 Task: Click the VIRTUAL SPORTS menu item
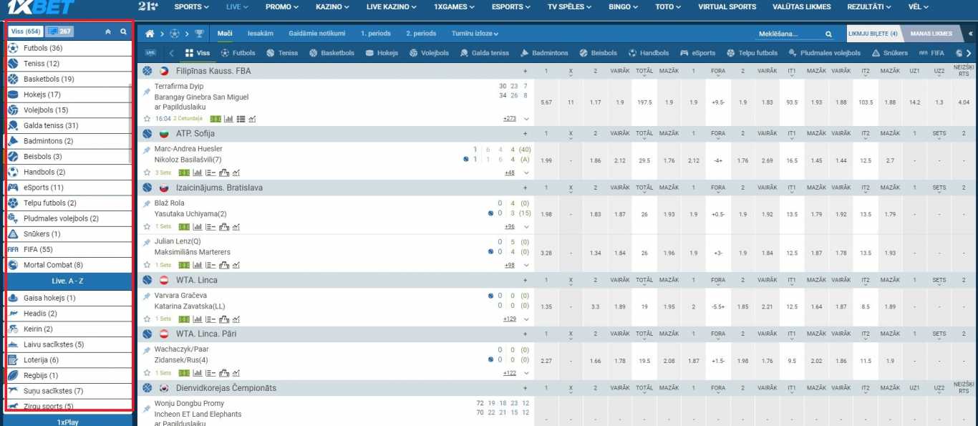click(727, 6)
